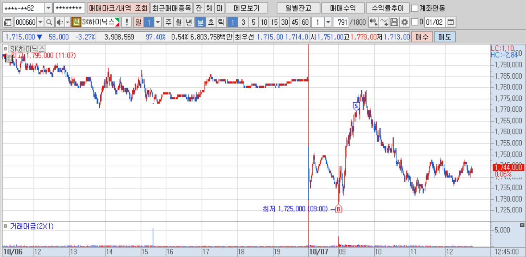Viewport: 526px width, 257px height.
Task: Click the exclamation mark info button
Action: point(126,22)
